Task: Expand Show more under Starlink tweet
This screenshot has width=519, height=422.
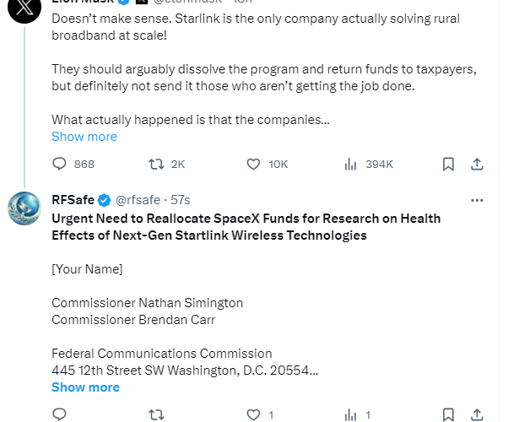Action: (x=84, y=137)
